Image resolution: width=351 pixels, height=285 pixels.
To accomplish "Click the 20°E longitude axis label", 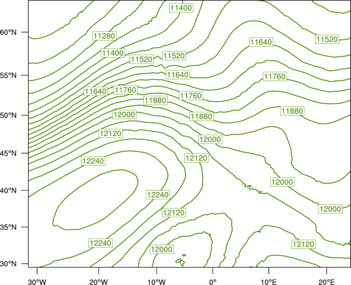I will click(326, 282).
